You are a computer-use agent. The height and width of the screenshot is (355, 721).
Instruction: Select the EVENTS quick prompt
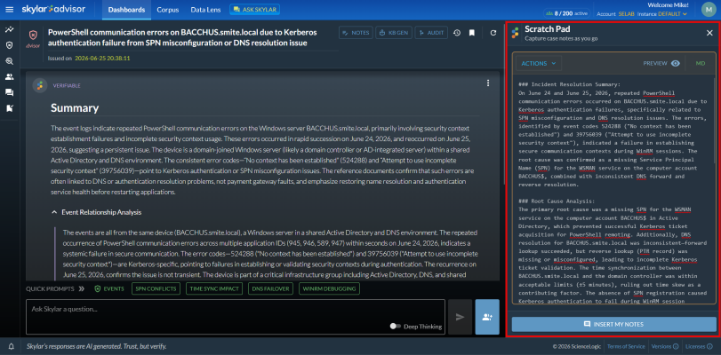[x=109, y=288]
